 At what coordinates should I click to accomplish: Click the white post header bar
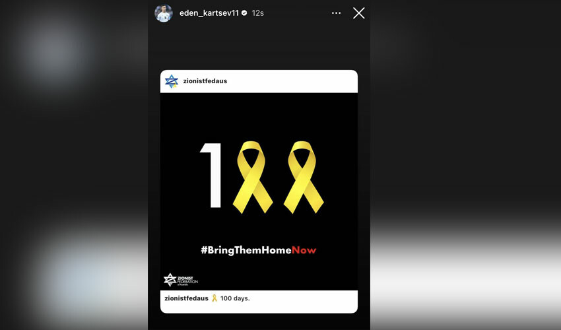[x=259, y=81]
